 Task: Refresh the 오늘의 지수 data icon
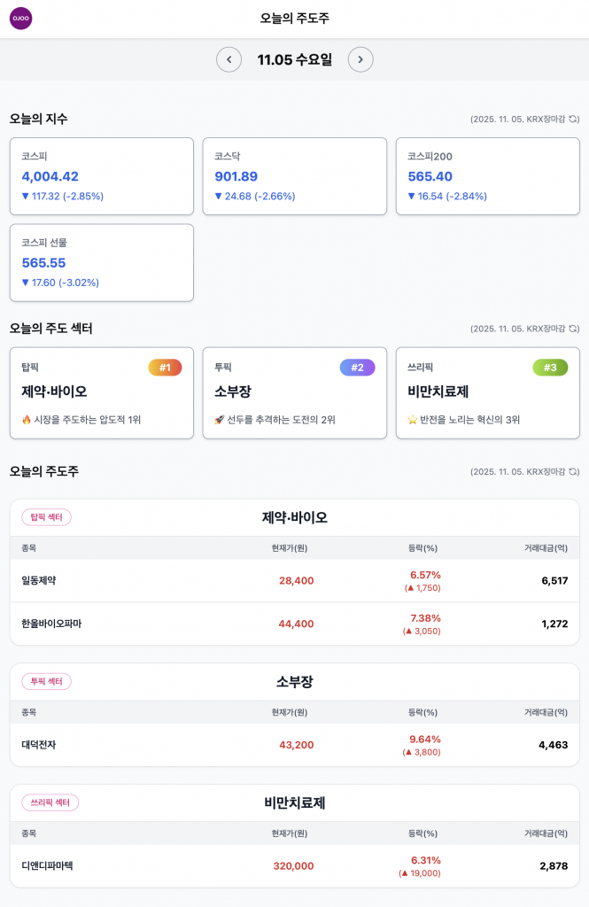pos(574,119)
